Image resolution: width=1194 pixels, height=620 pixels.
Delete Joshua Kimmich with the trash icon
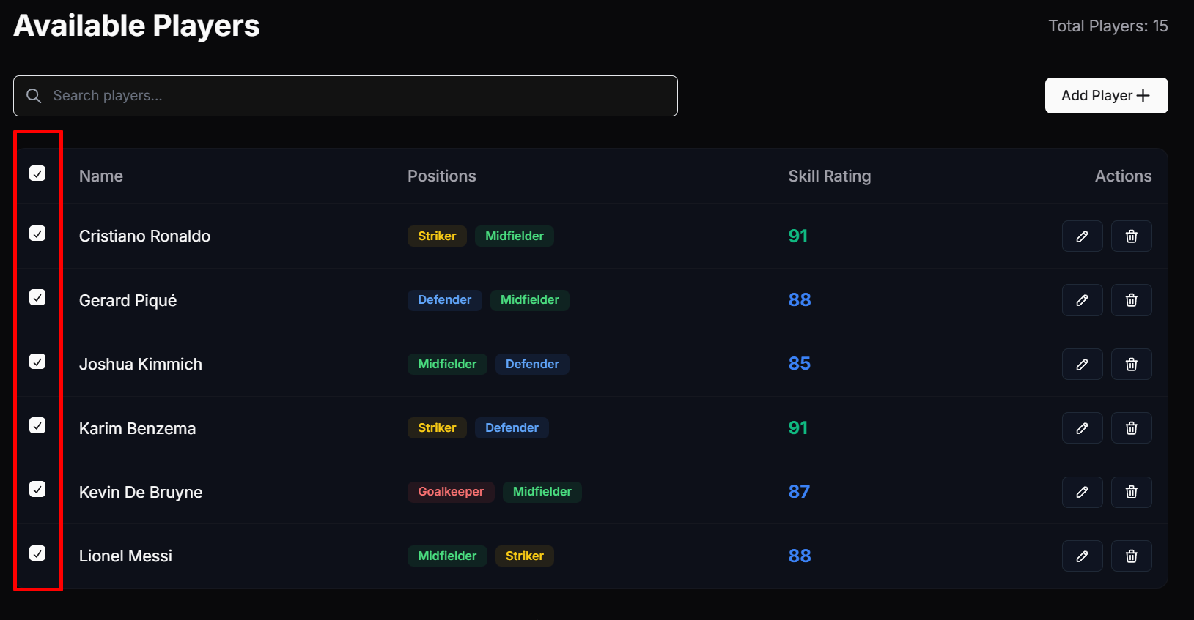pos(1131,365)
